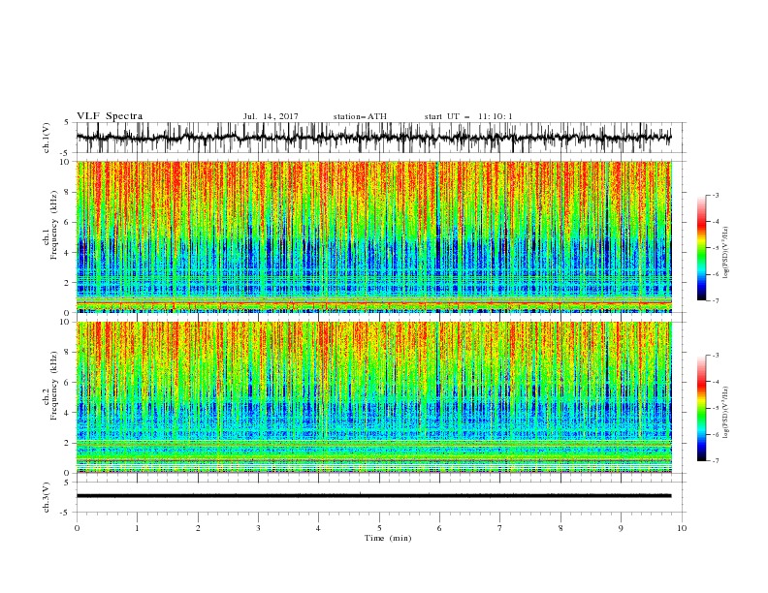
Task: Click the time axis tick label "8"
Action: (x=560, y=528)
